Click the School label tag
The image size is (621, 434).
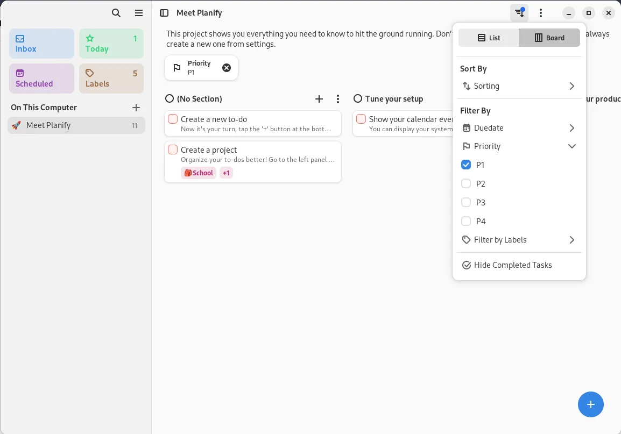(x=199, y=173)
